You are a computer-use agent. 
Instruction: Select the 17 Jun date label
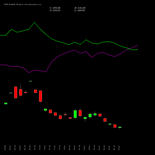click(55, 148)
